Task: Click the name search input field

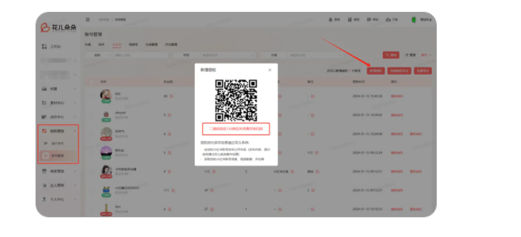Action: click(x=141, y=55)
